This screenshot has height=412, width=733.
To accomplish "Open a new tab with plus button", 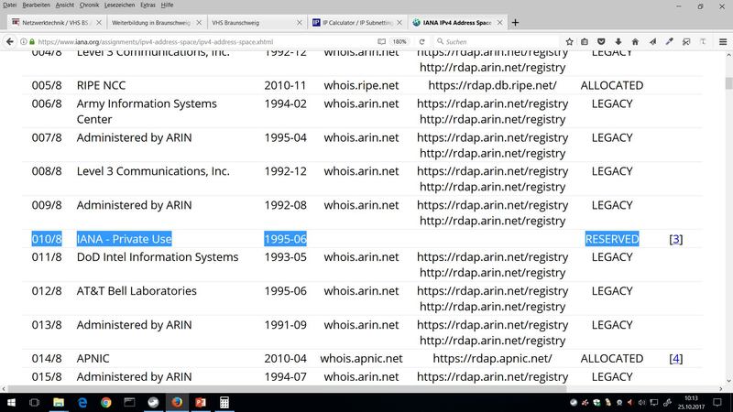I will (515, 22).
